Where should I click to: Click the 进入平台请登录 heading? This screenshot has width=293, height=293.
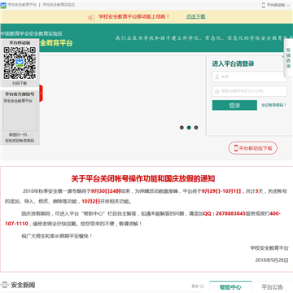pyautogui.click(x=233, y=63)
